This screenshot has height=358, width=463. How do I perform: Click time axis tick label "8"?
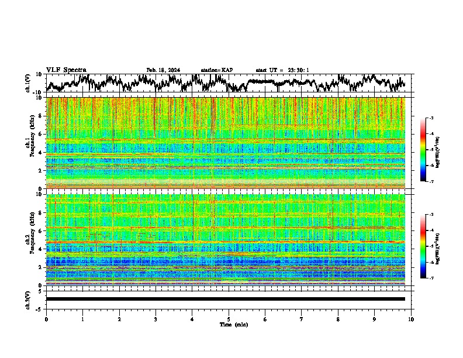(x=338, y=319)
